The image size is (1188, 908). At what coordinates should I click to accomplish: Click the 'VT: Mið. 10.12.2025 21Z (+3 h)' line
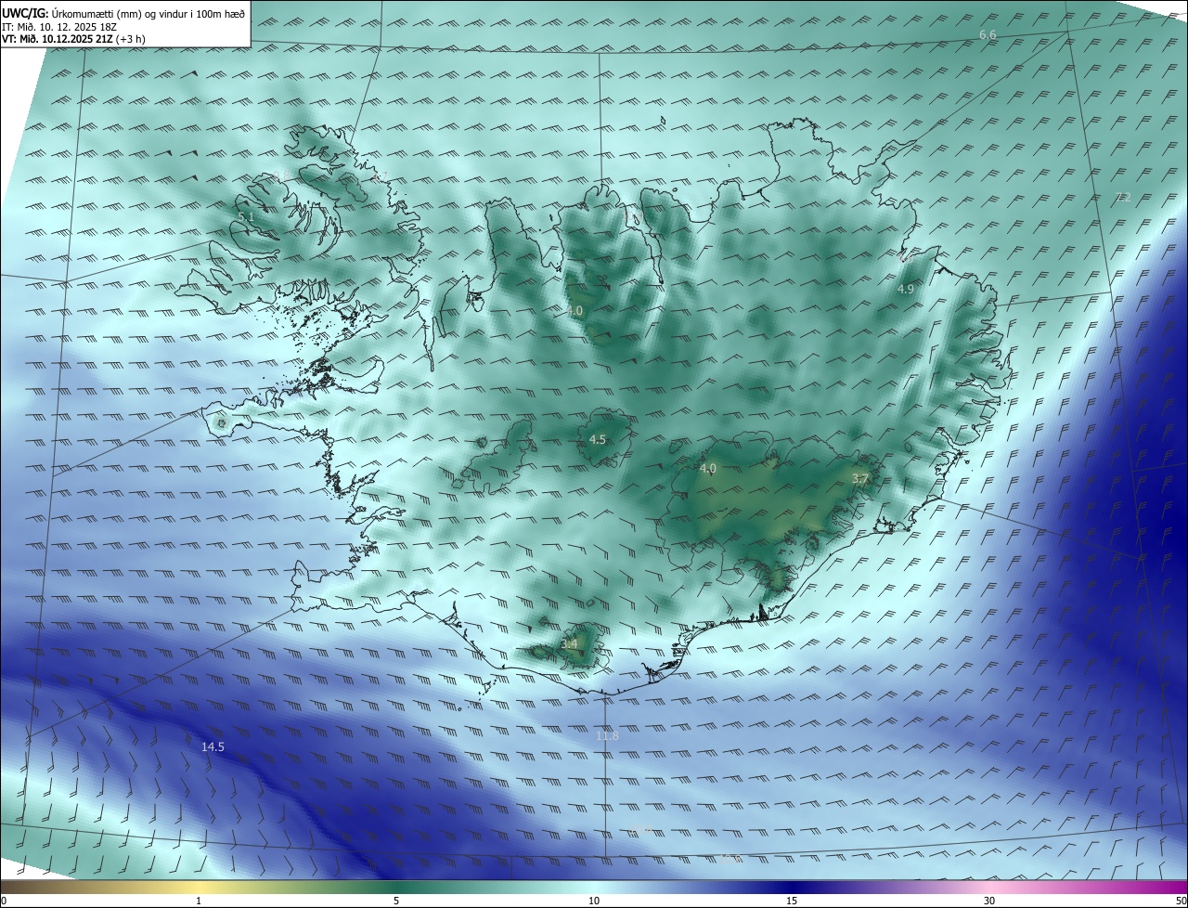point(73,39)
